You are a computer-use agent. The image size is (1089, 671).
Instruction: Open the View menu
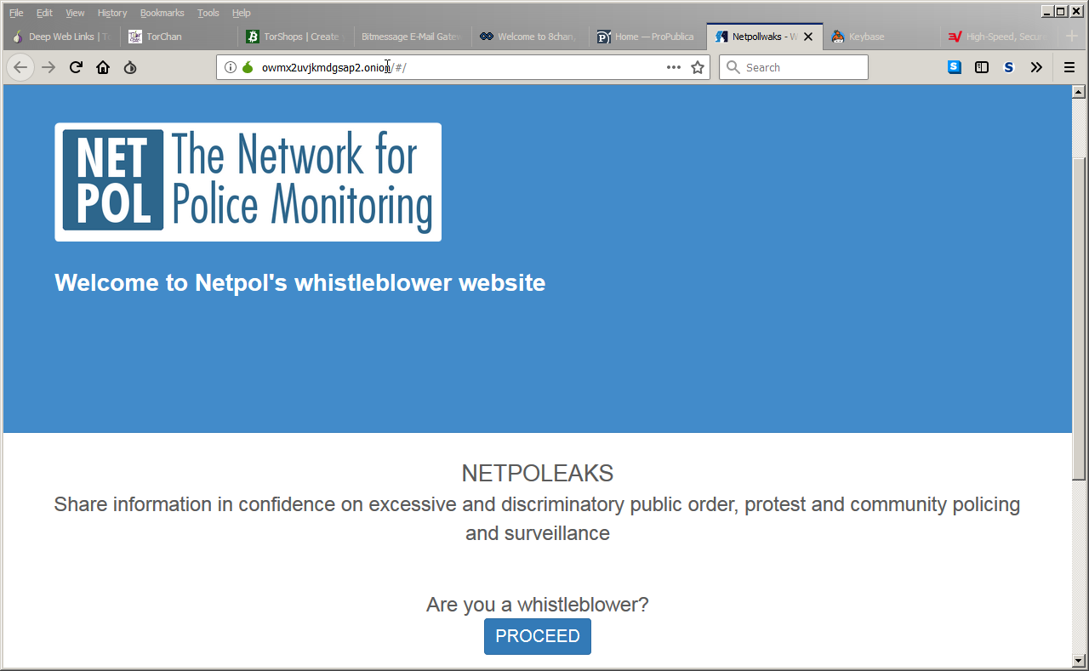(x=75, y=13)
